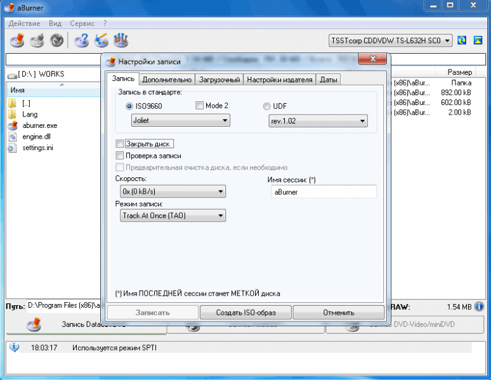The height and width of the screenshot is (380, 491).
Task: Open the rev.1.02 UDF revision dropdown
Action: click(318, 121)
